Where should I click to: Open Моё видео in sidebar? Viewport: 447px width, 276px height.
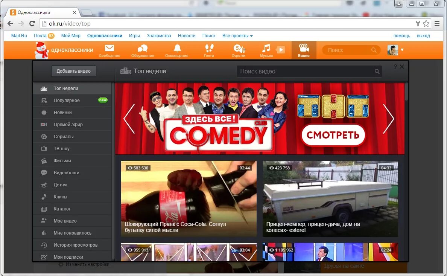tap(72, 221)
